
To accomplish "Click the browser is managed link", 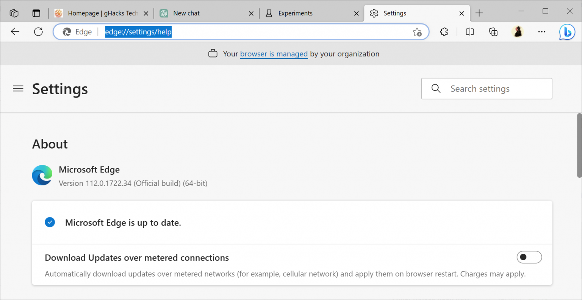I will (274, 54).
